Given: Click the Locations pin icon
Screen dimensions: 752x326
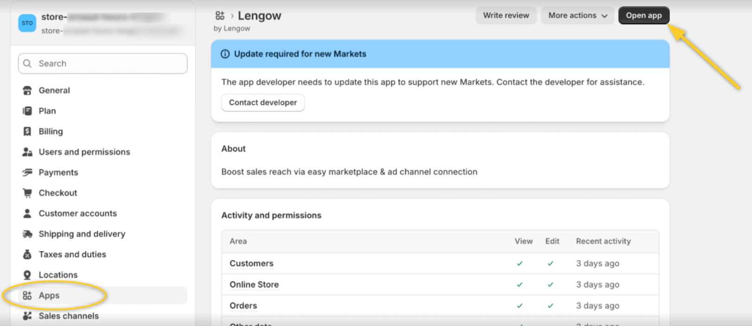Looking at the screenshot, I should [27, 275].
